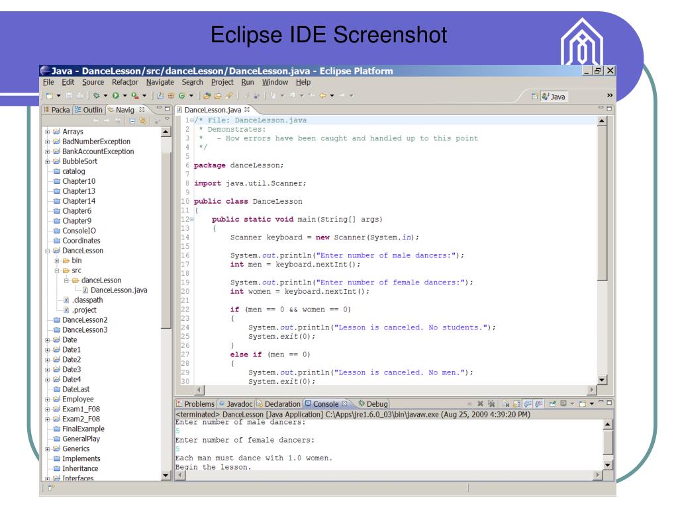Image resolution: width=678 pixels, height=508 pixels.
Task: Click the Open Perspective icon beside Java
Action: (535, 97)
